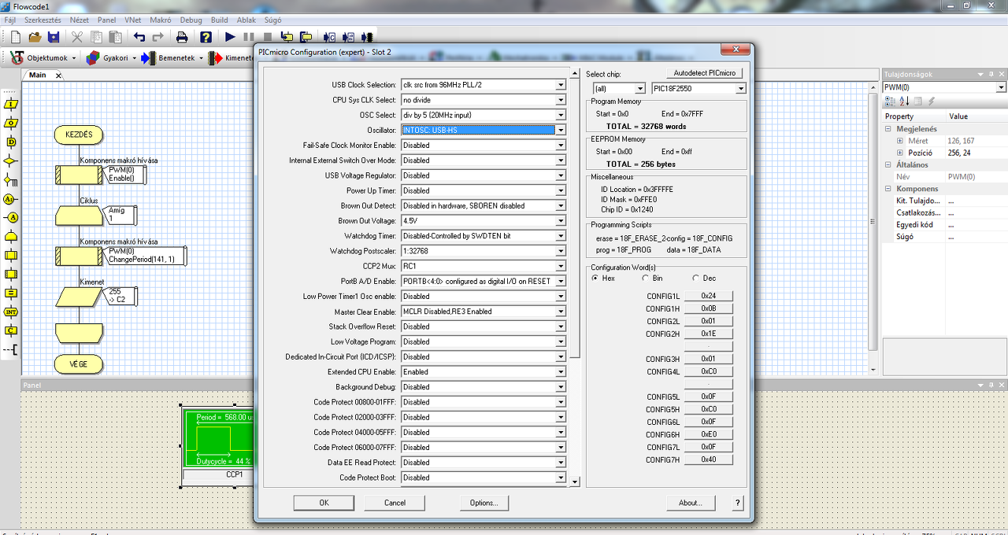Collapse the Komponens category
Viewport: 1008px width, 535px height.
pos(888,189)
